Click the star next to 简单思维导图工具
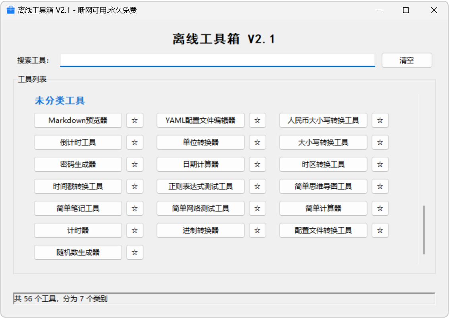The image size is (449, 318). tap(380, 186)
